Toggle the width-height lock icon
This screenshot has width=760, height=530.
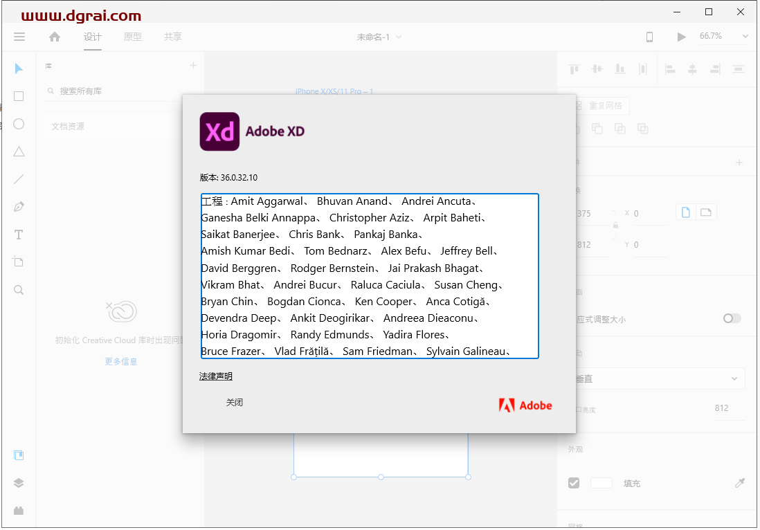[x=615, y=226]
